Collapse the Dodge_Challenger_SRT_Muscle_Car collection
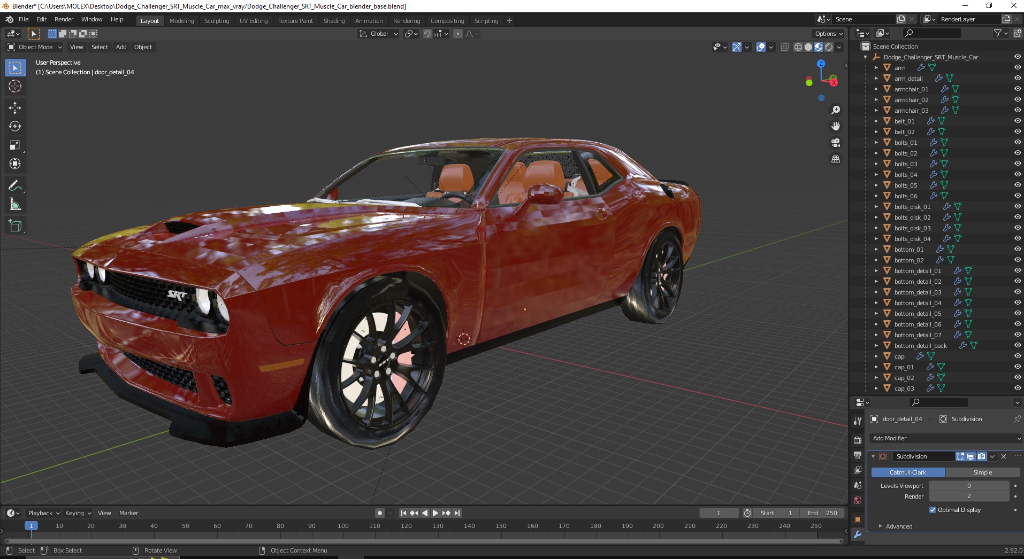Image resolution: width=1024 pixels, height=559 pixels. pos(865,57)
